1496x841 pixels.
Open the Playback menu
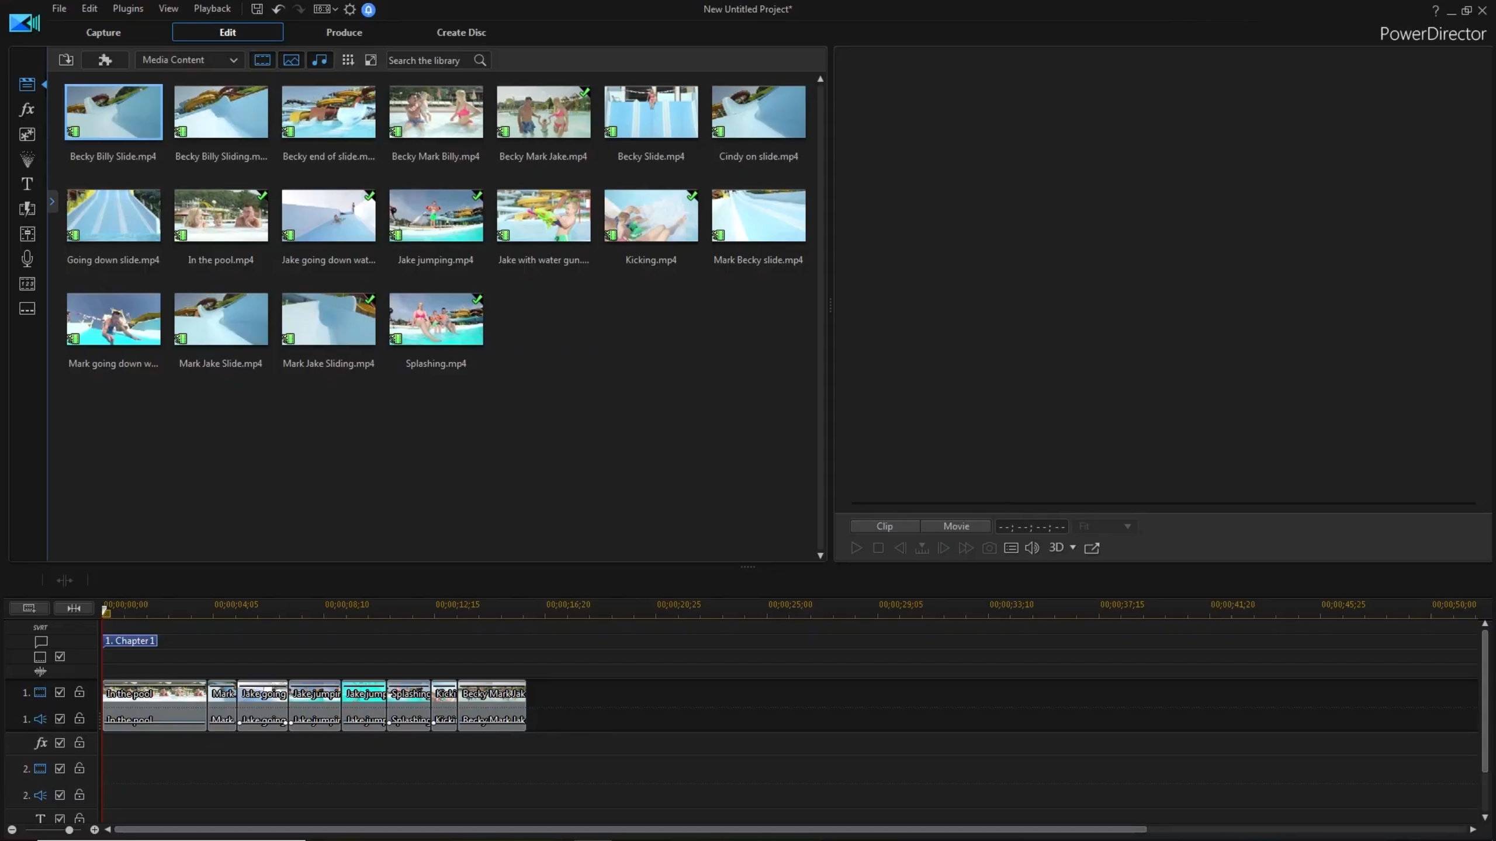(x=212, y=9)
